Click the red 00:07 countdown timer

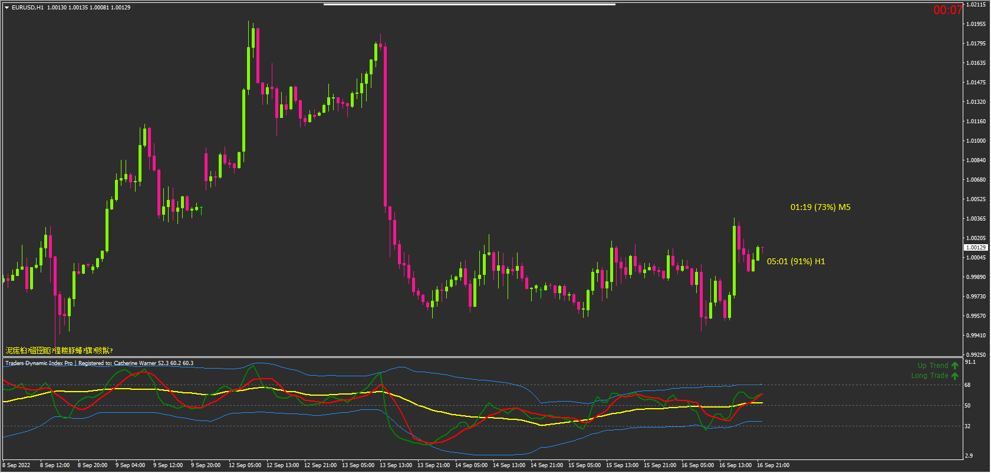tap(947, 10)
